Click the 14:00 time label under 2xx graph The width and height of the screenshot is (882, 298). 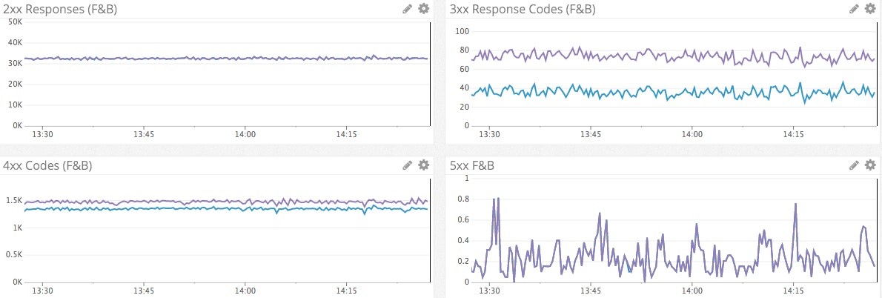pos(245,135)
